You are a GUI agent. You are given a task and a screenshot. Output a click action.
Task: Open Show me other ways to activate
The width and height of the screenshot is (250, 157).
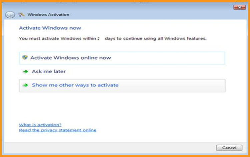[x=122, y=85]
